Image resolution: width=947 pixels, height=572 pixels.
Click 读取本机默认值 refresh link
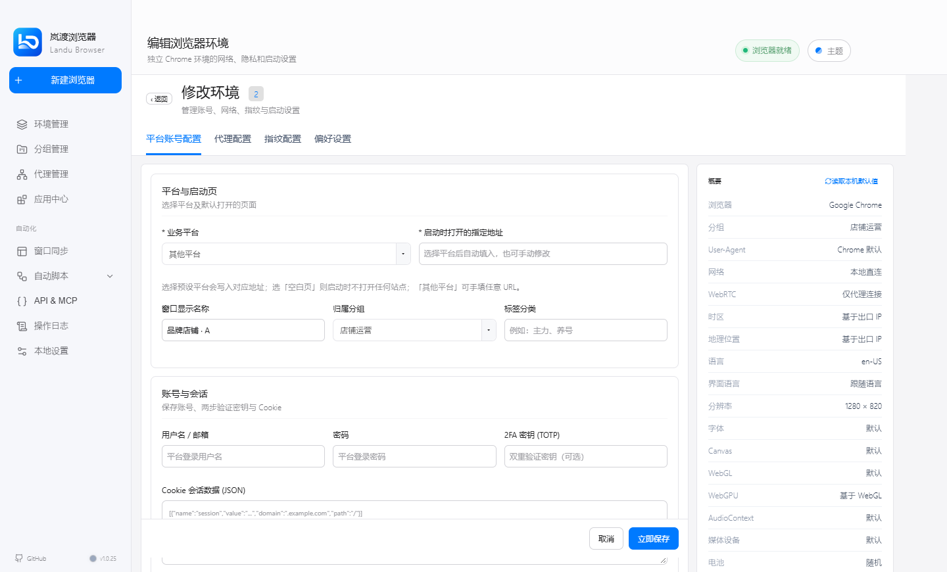[852, 181]
